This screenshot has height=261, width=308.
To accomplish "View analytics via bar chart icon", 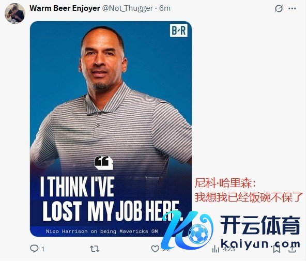I will [x=215, y=249].
